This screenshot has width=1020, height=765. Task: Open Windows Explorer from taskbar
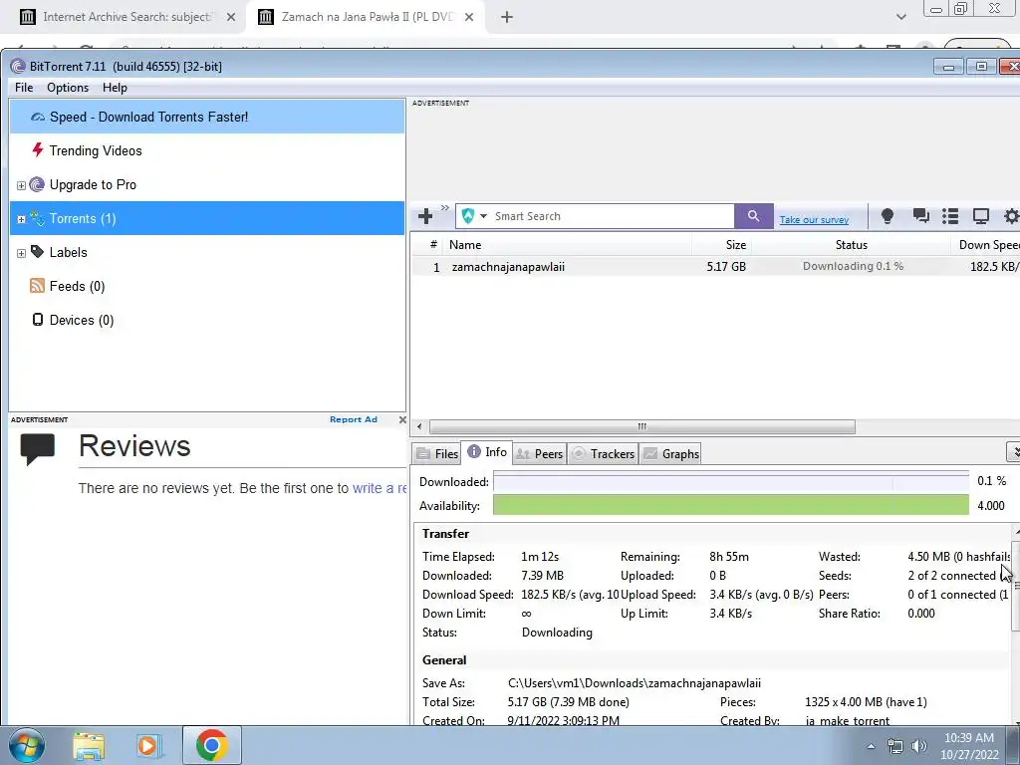(89, 745)
